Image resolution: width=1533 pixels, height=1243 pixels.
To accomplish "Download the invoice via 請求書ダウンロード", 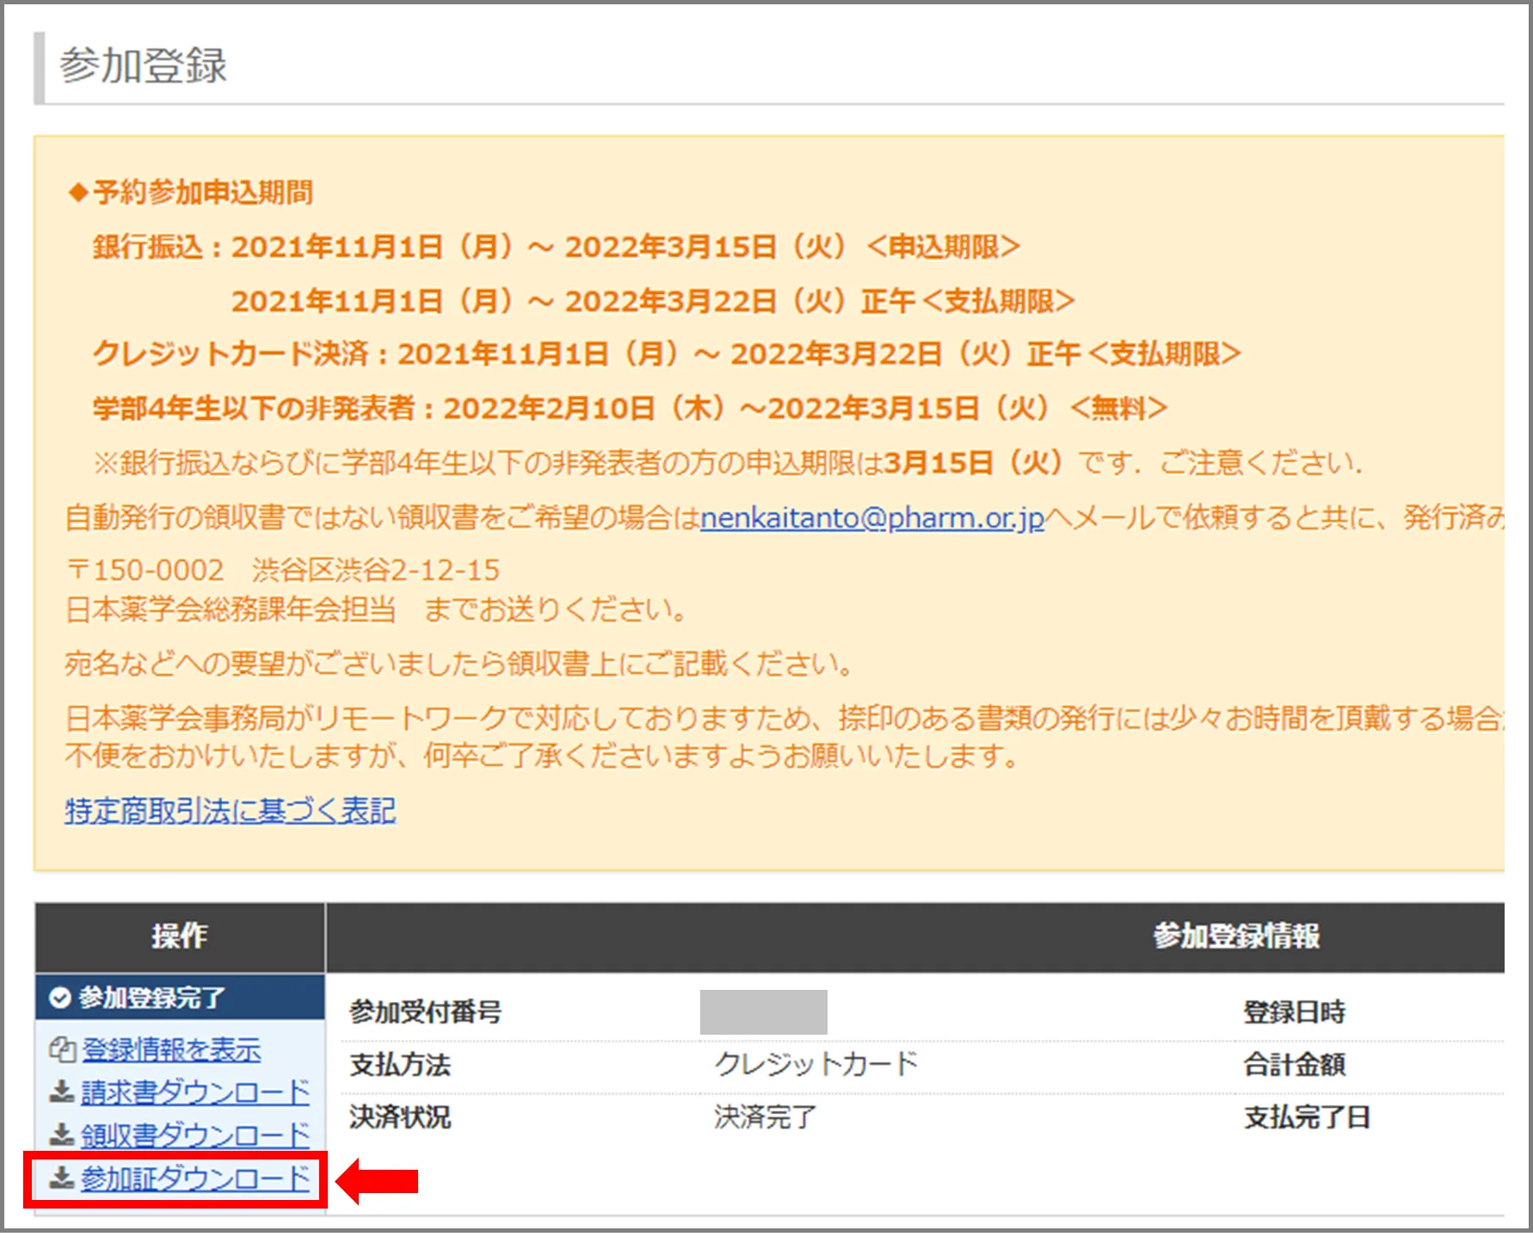I will point(194,1092).
